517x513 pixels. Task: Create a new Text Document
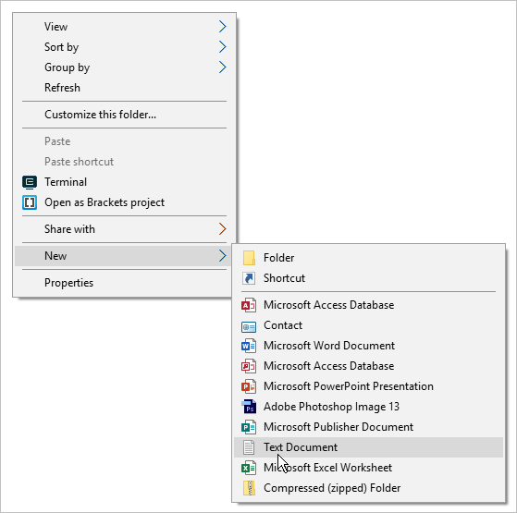(x=368, y=447)
